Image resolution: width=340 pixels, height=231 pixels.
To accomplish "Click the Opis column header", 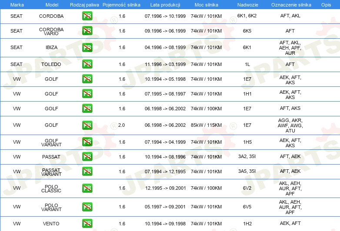I will (x=326, y=5).
